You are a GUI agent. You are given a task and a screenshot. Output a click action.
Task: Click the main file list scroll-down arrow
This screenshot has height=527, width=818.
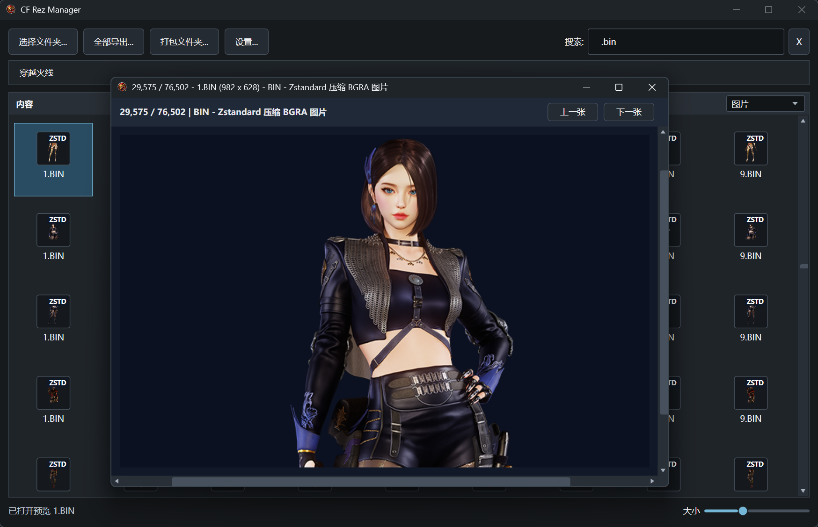(x=803, y=491)
